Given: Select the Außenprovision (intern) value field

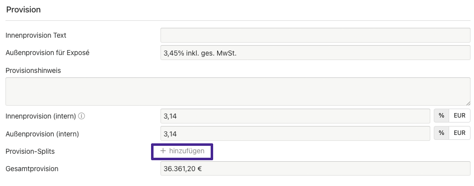Looking at the screenshot, I should click(x=295, y=133).
